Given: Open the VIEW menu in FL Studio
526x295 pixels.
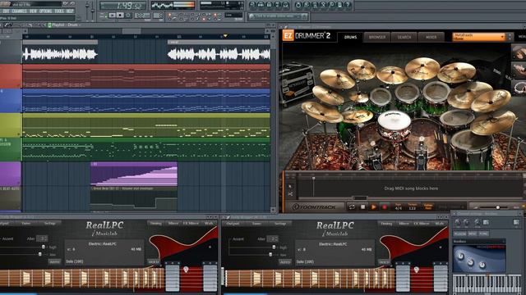Looking at the screenshot, I should (33, 11).
